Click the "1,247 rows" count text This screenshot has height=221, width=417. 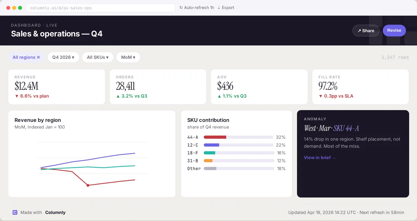coord(395,57)
